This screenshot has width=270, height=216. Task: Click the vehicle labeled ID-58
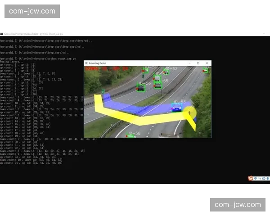pos(131,135)
